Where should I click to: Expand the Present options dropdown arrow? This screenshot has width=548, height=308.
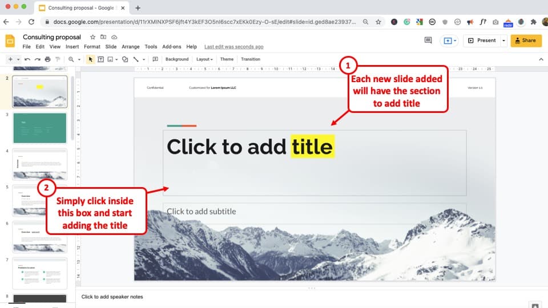click(x=503, y=40)
